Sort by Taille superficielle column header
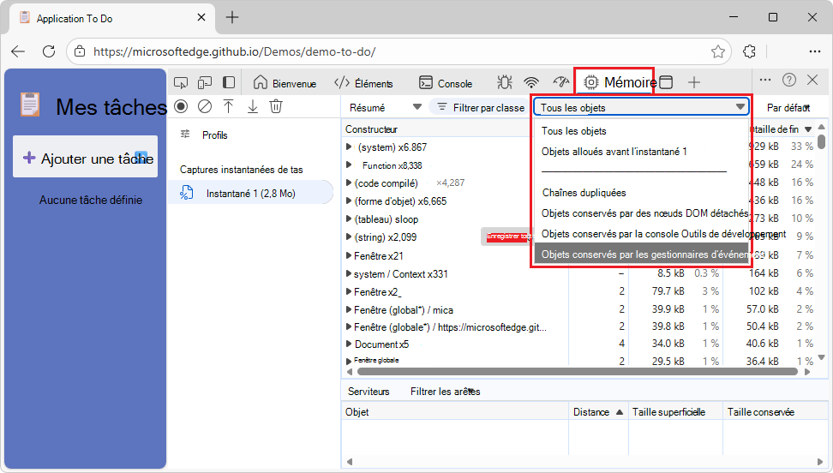Viewport: 833px width, 473px height. click(675, 412)
